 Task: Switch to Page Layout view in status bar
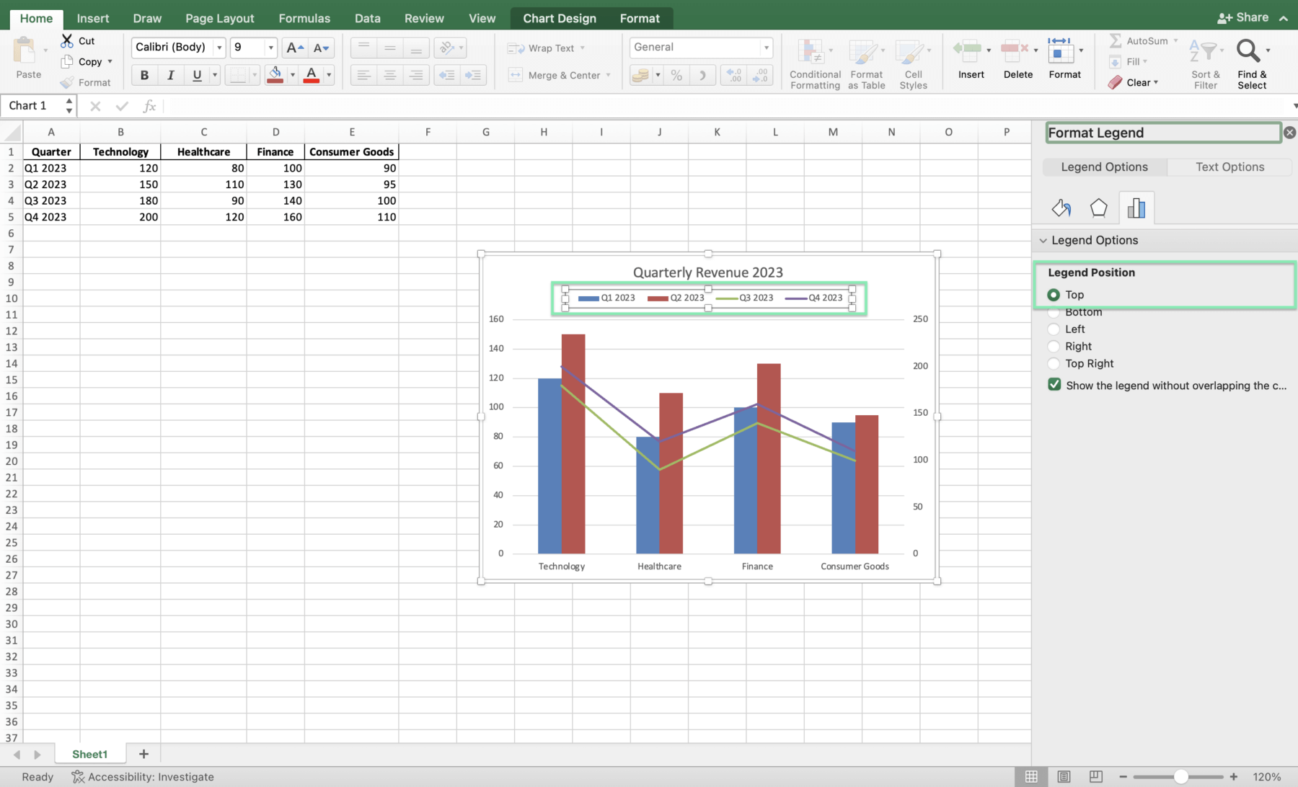[1064, 776]
